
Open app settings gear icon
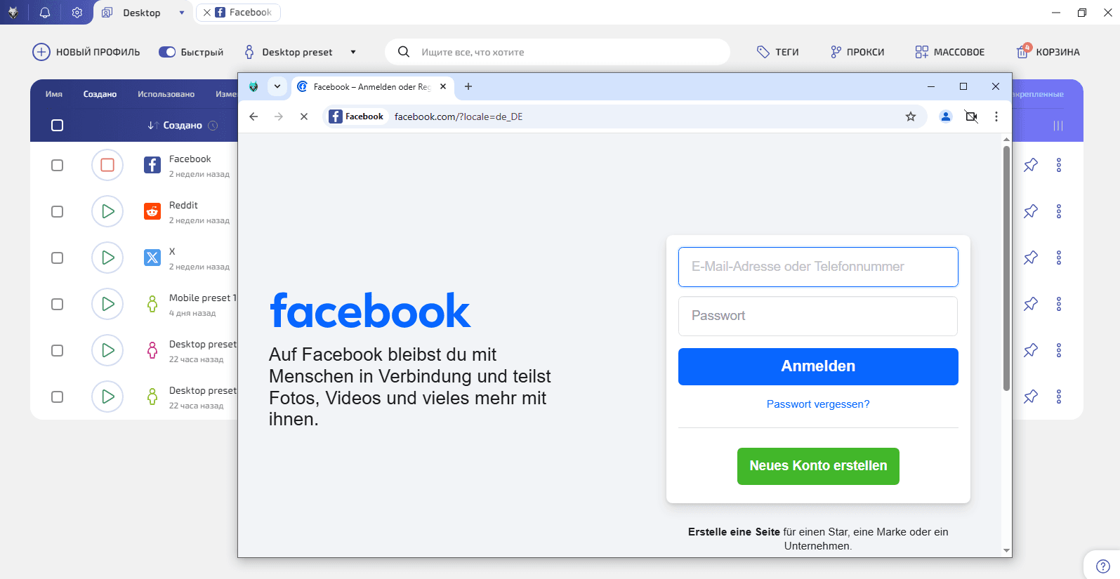pyautogui.click(x=77, y=13)
